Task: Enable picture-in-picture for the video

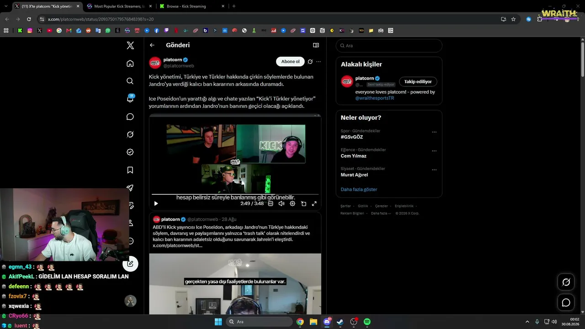Action: tap(303, 204)
